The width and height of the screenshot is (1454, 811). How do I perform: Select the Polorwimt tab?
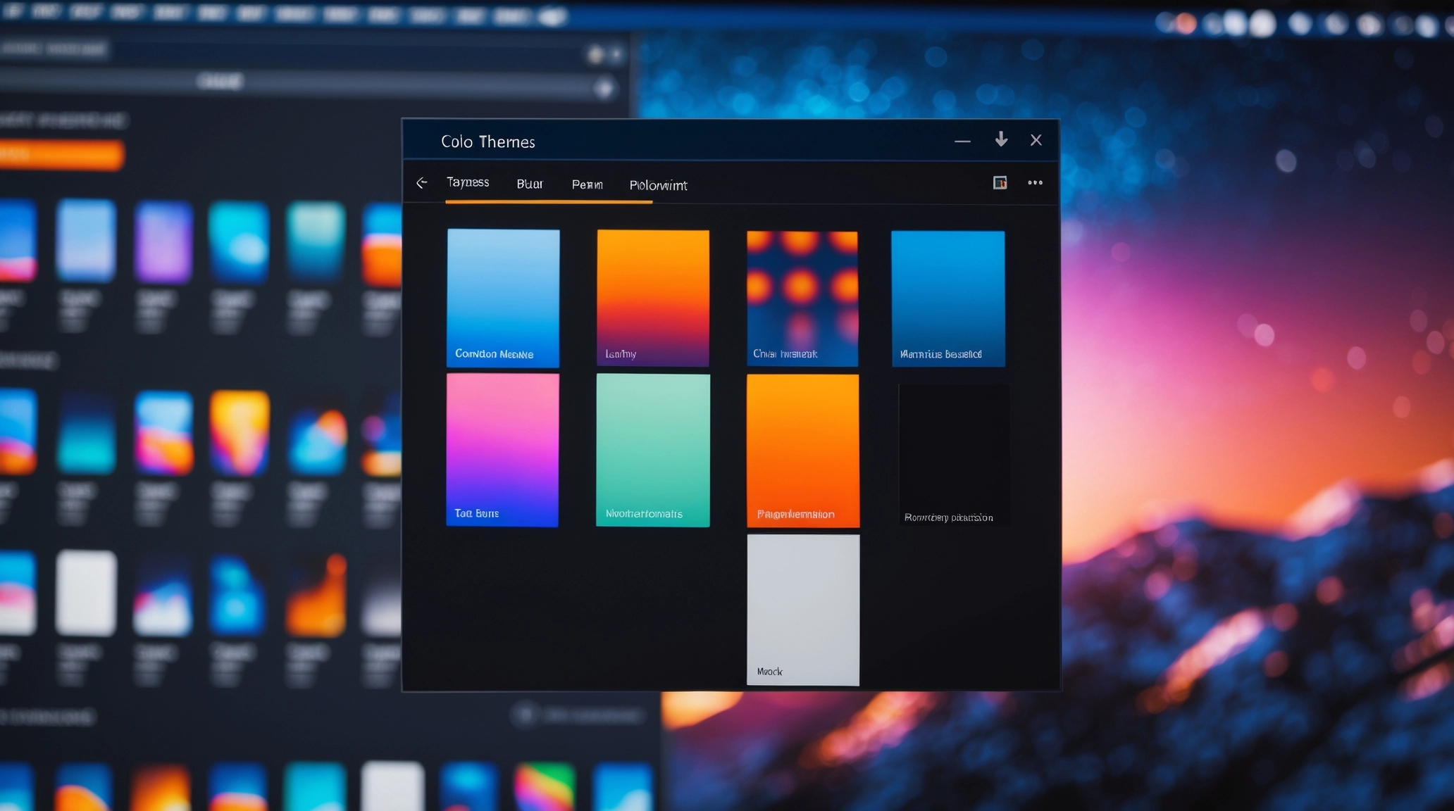[658, 185]
